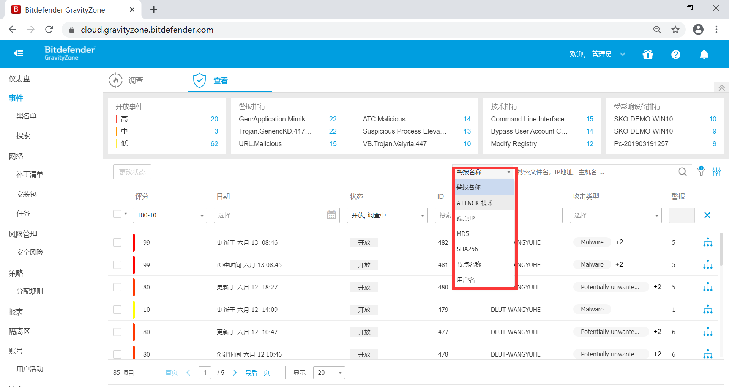The width and height of the screenshot is (729, 387).
Task: Select checkbox for incident 479 row
Action: (x=117, y=310)
